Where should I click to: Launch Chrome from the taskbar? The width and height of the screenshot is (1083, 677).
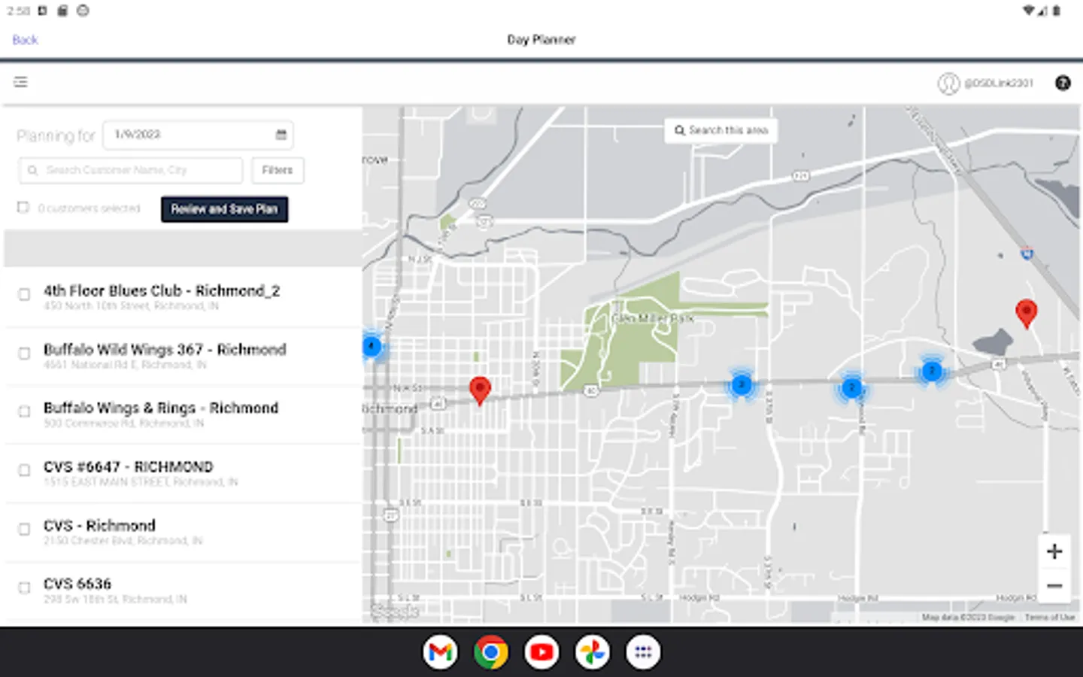click(x=491, y=652)
